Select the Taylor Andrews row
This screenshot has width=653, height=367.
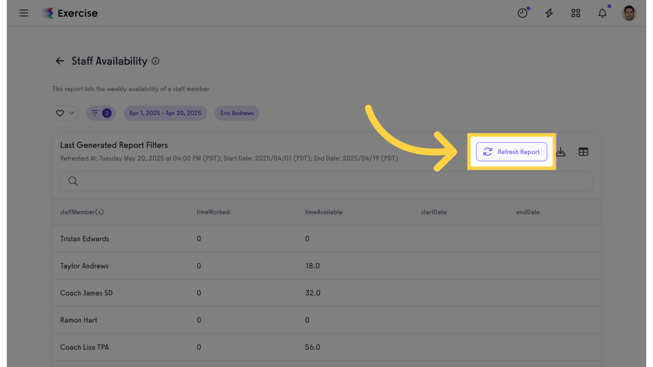click(x=85, y=266)
